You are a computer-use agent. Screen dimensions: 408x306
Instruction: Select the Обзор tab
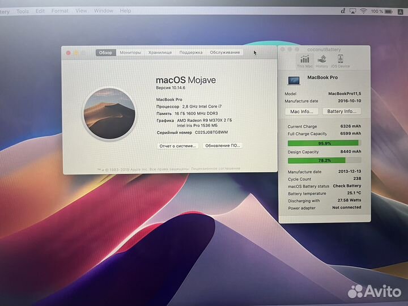pyautogui.click(x=105, y=53)
